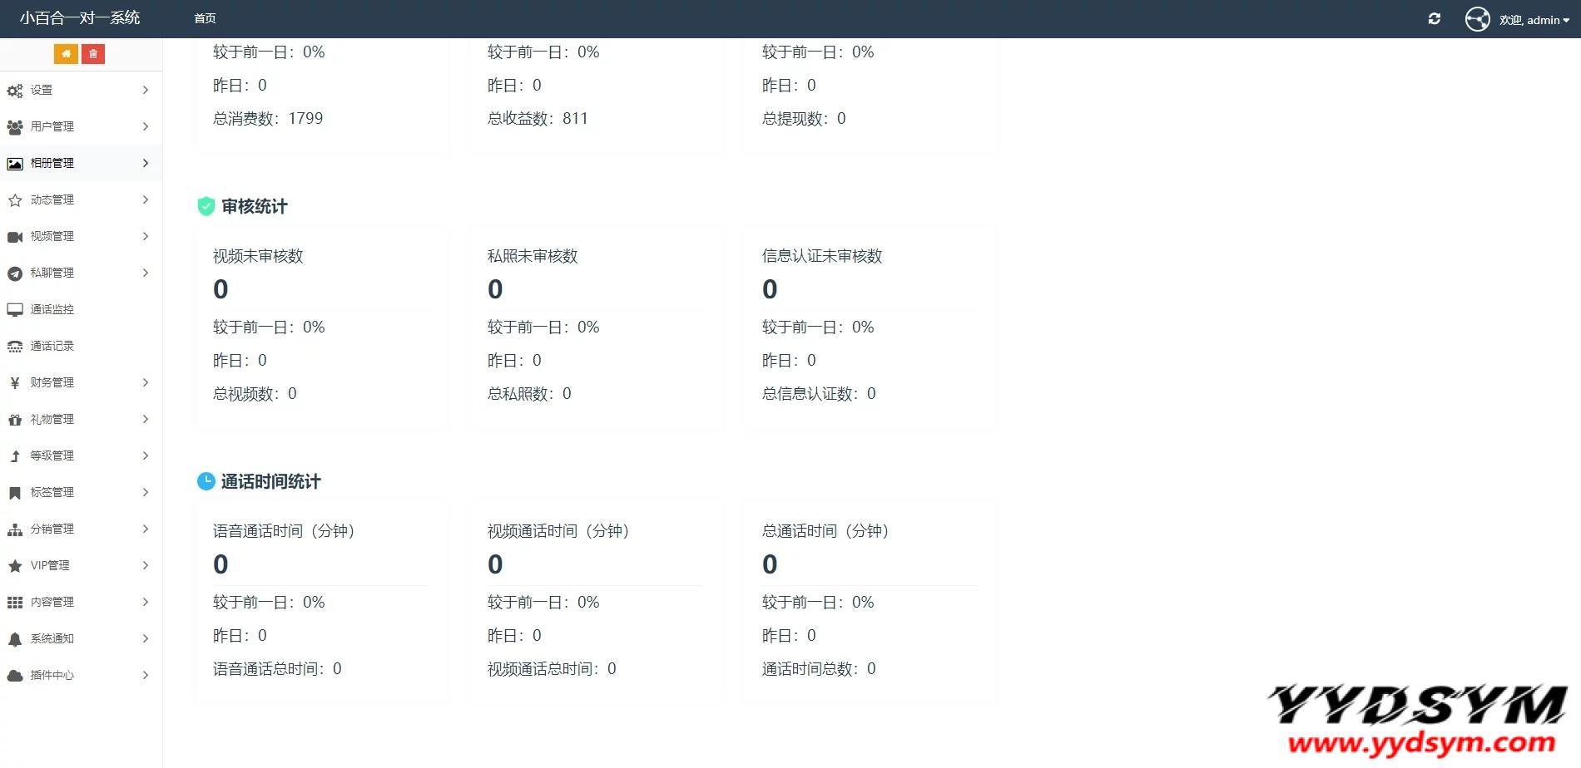Screen dimensions: 1581x768
Task: Open 内容管理 in the sidebar
Action: click(81, 602)
